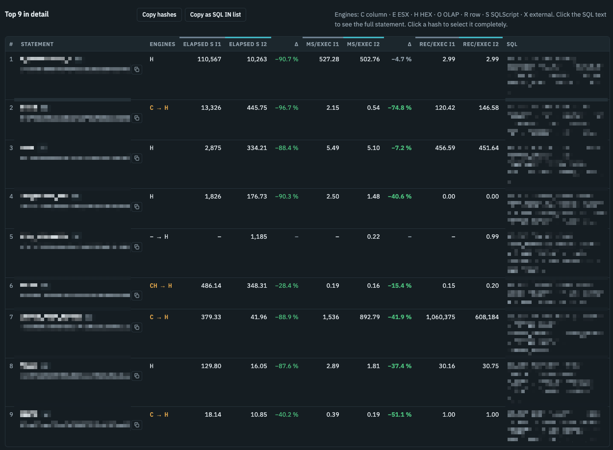Select ms/exec value 892.79
The height and width of the screenshot is (450, 613).
(370, 317)
